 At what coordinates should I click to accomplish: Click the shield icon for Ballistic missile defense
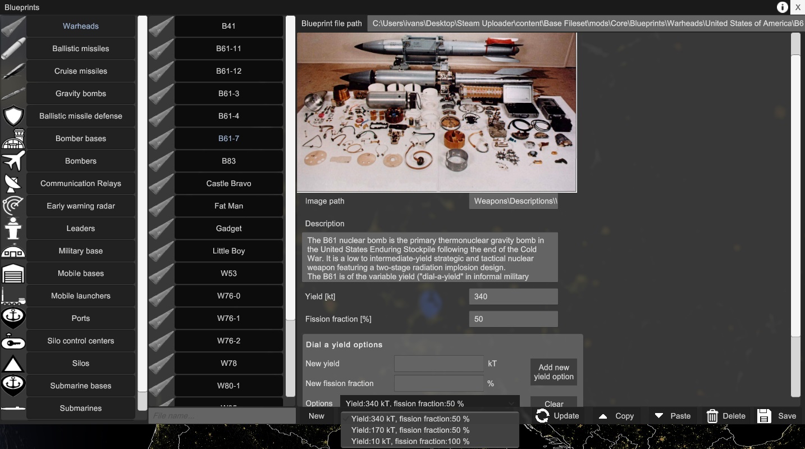(x=13, y=116)
